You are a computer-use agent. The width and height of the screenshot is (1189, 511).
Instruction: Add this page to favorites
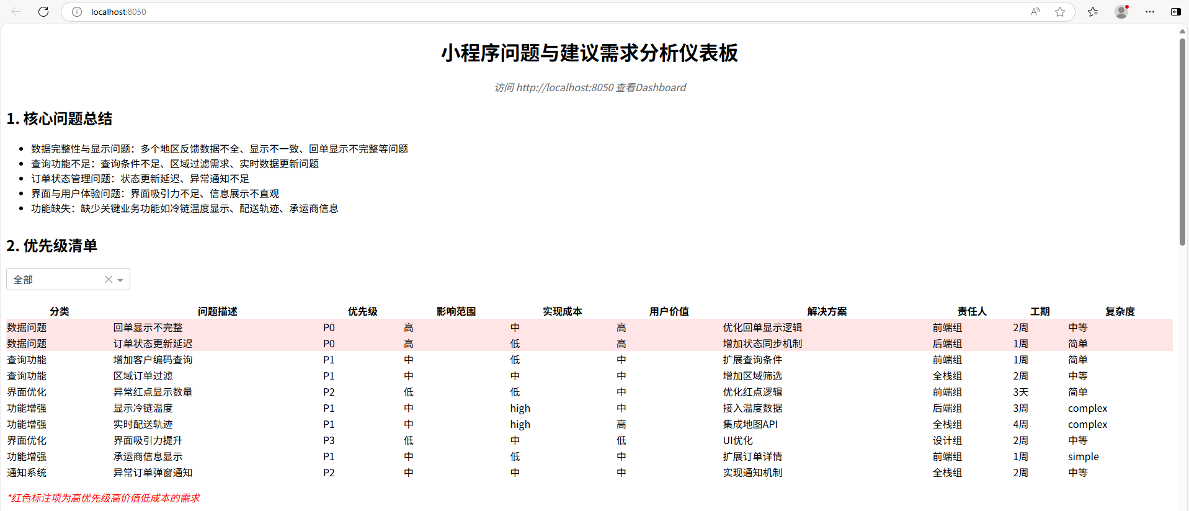tap(1060, 12)
